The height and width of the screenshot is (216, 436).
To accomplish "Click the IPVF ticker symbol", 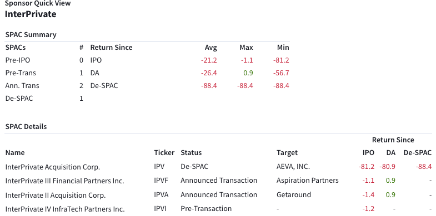I will [x=161, y=181].
